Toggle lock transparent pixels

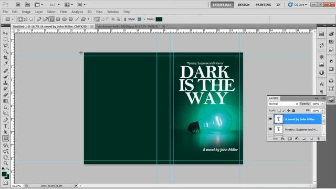point(279,111)
